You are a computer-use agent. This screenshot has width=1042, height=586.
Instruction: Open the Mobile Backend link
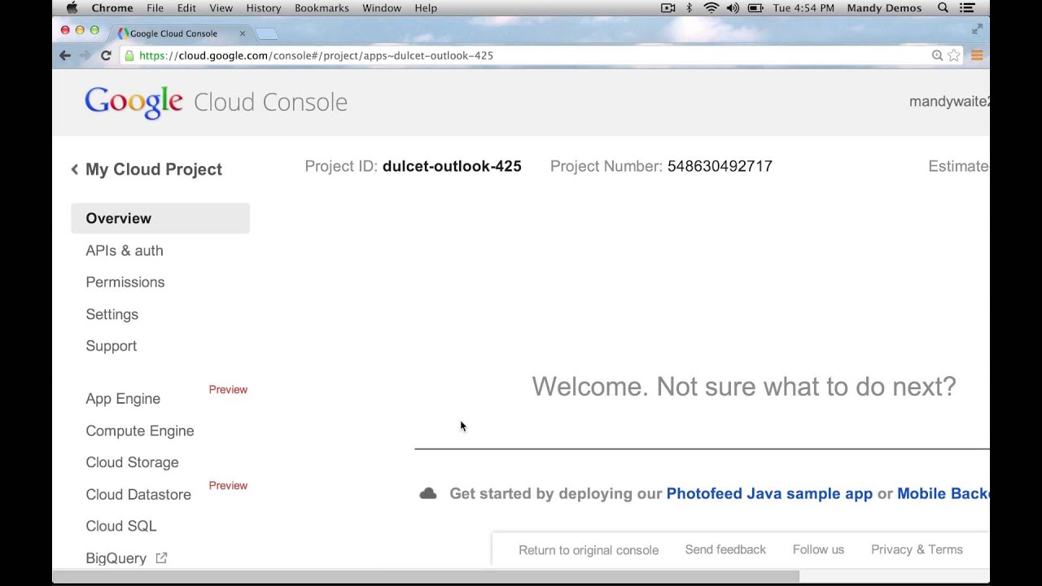(943, 493)
